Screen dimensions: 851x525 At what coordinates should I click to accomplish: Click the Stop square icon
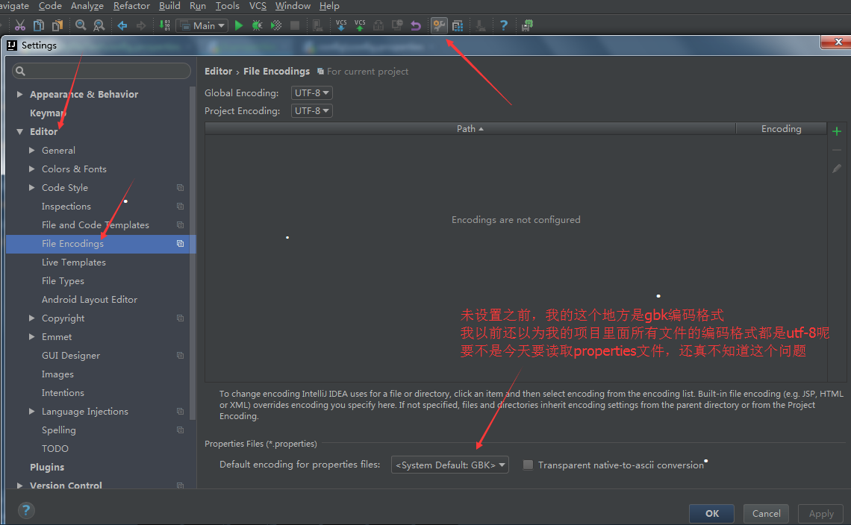point(295,25)
